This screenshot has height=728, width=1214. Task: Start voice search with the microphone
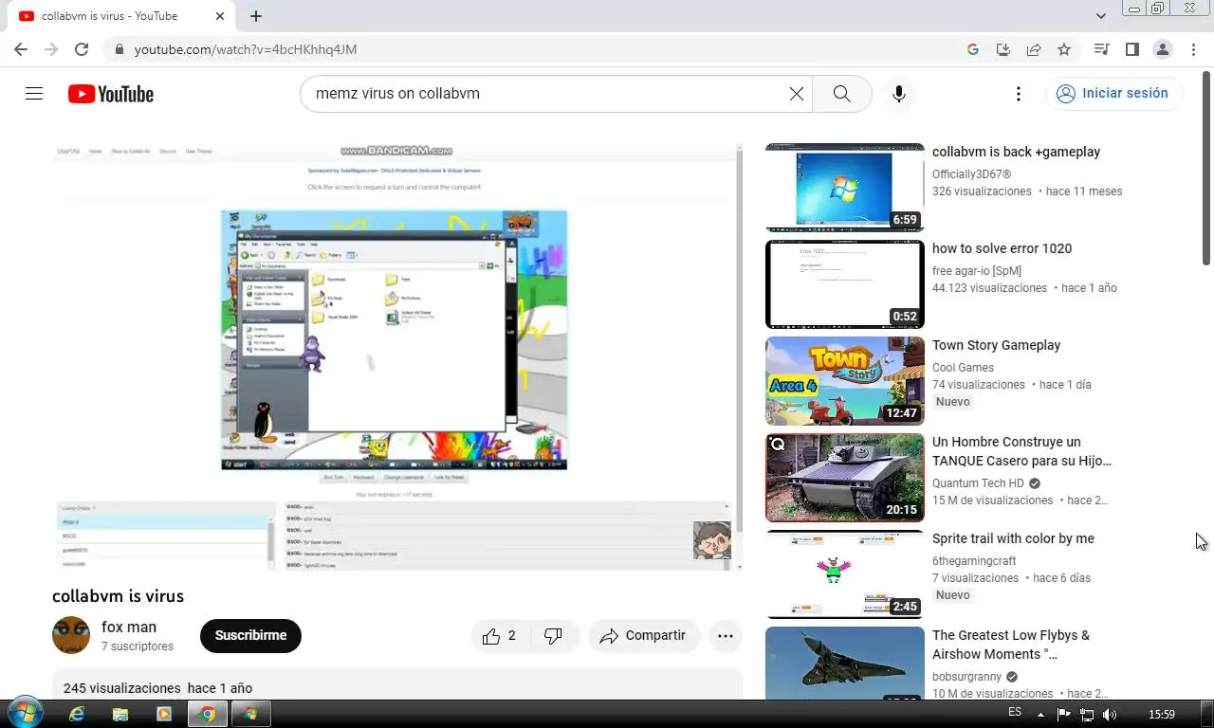coord(899,94)
